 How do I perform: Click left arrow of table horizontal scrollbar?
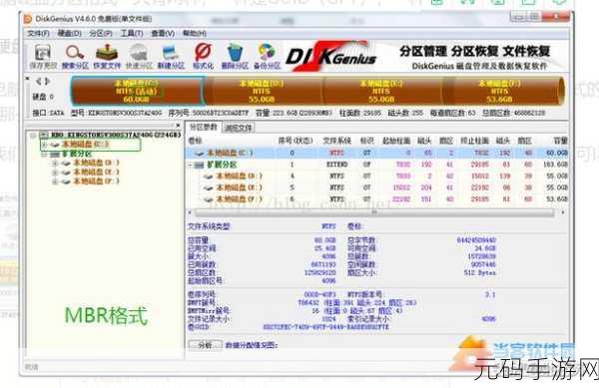190,212
